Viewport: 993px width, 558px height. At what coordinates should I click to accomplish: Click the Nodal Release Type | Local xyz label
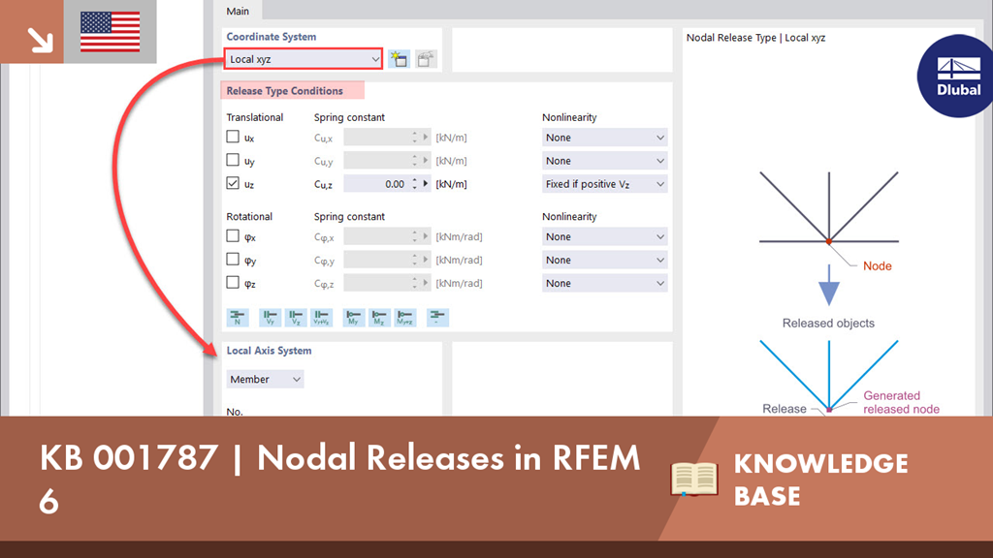click(x=755, y=38)
